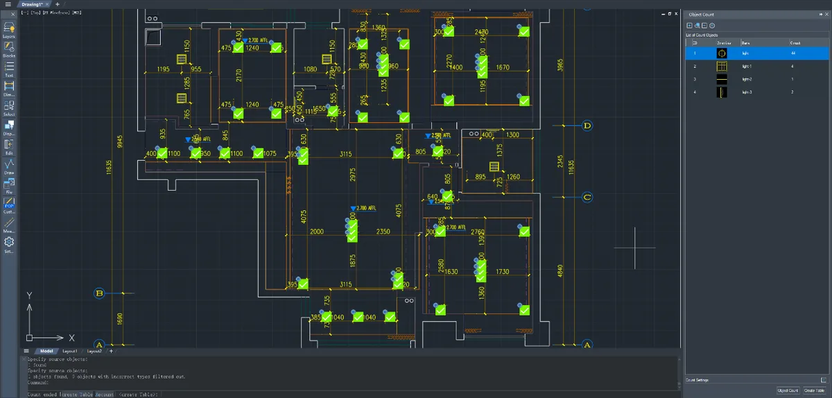Image resolution: width=832 pixels, height=398 pixels.
Task: Open the Text tool panel
Action: 9,69
